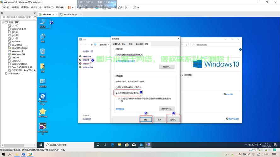Select the don't allow remote connections radio
Viewport: 280px width, 157px height.
[117, 87]
